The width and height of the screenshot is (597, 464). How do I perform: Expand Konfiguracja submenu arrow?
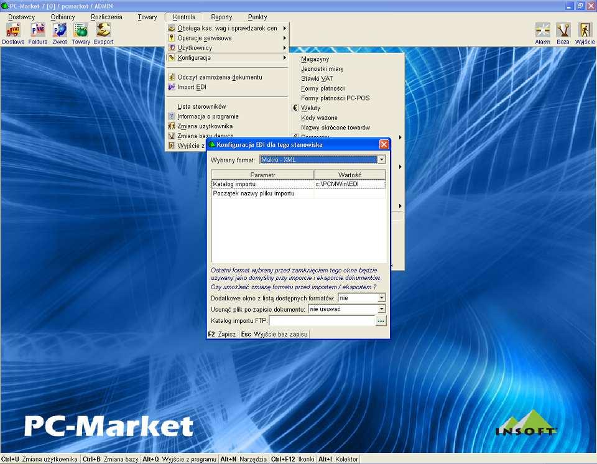pyautogui.click(x=284, y=57)
